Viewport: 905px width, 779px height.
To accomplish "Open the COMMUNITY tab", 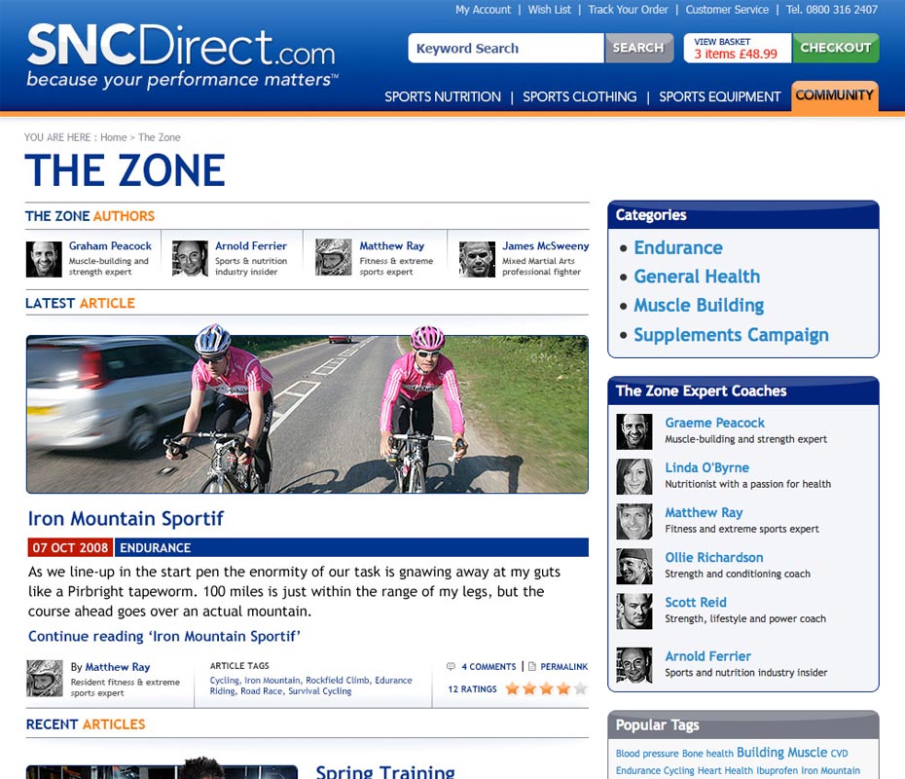I will pos(835,95).
